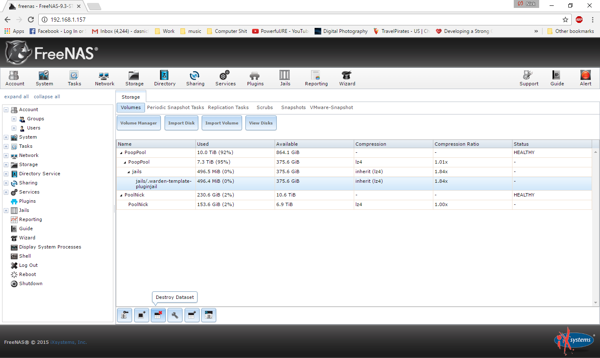Expand the Users tree node
Viewport: 600px width, 358px height.
pos(14,128)
